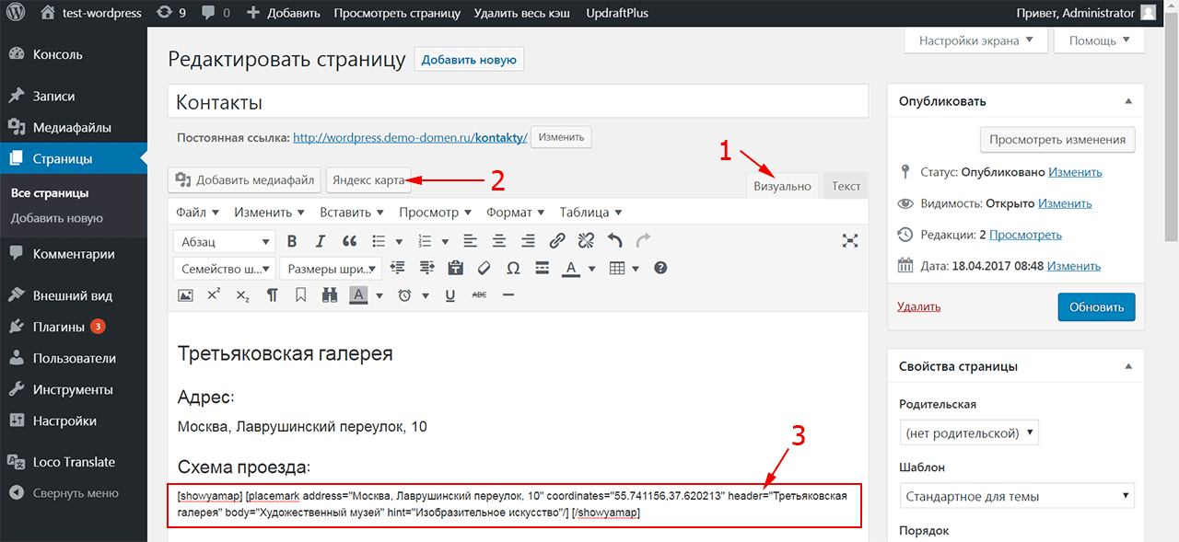Collapse the Опубликовать box

pyautogui.click(x=1128, y=101)
